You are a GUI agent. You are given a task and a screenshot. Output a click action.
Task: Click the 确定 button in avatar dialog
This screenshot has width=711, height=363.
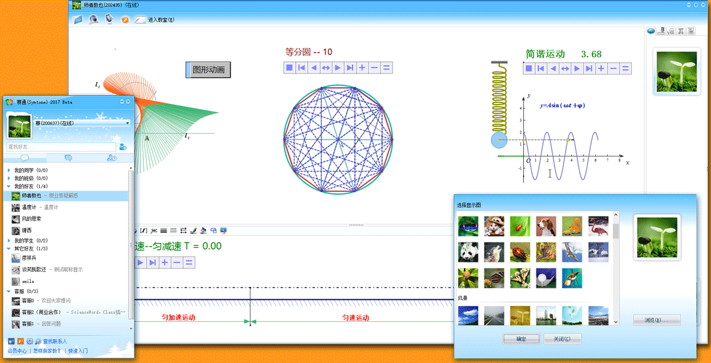click(521, 339)
